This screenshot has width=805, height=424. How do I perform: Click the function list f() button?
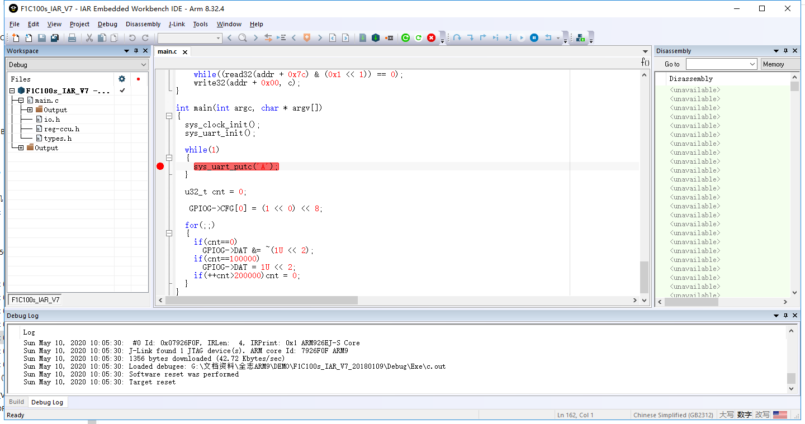(x=645, y=63)
